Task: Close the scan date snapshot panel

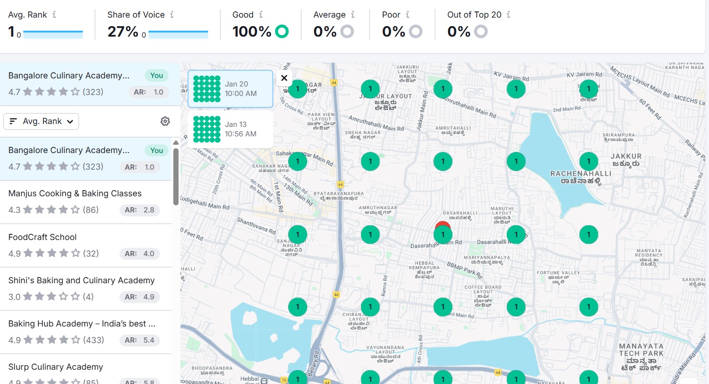Action: point(284,78)
